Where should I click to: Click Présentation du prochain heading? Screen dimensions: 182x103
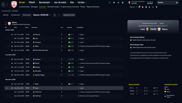point(171,84)
